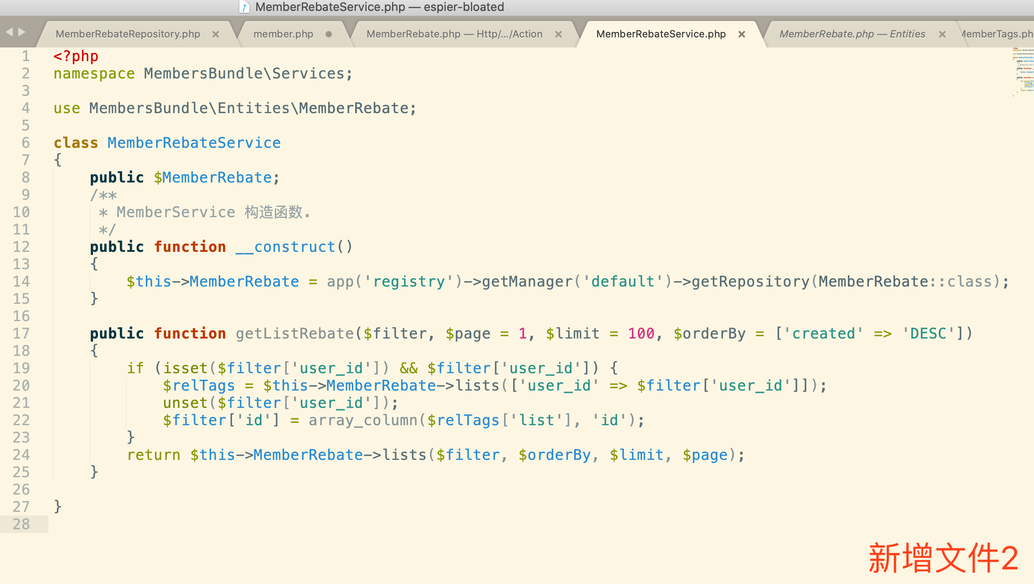1034x584 pixels.
Task: Click line number 17 in gutter
Action: [21, 334]
